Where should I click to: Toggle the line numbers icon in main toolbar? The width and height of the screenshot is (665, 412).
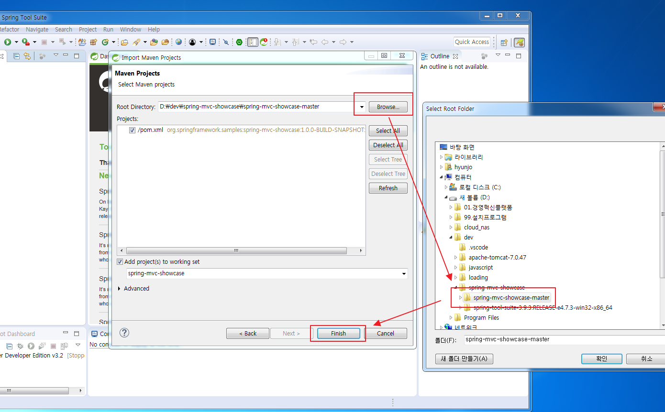click(x=253, y=42)
